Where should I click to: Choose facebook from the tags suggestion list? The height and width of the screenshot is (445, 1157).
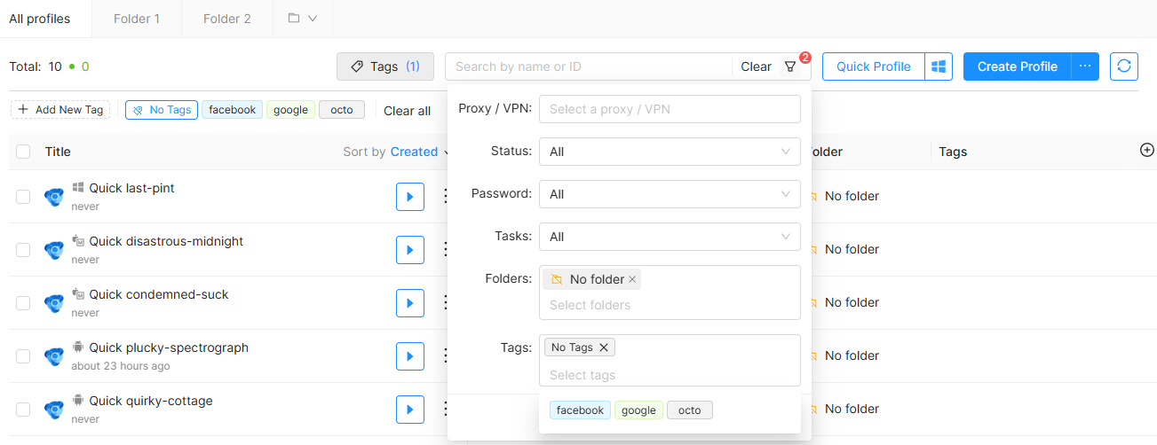coord(580,410)
